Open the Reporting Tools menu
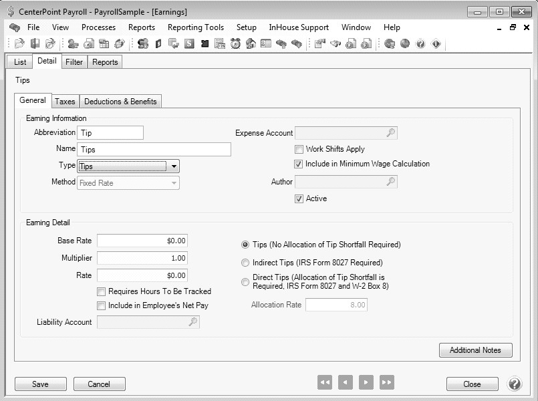Image resolution: width=538 pixels, height=401 pixels. [196, 27]
